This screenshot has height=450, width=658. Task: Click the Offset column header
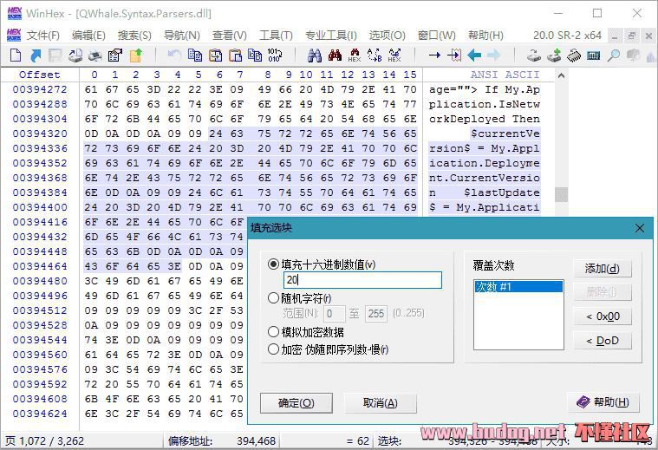click(40, 75)
